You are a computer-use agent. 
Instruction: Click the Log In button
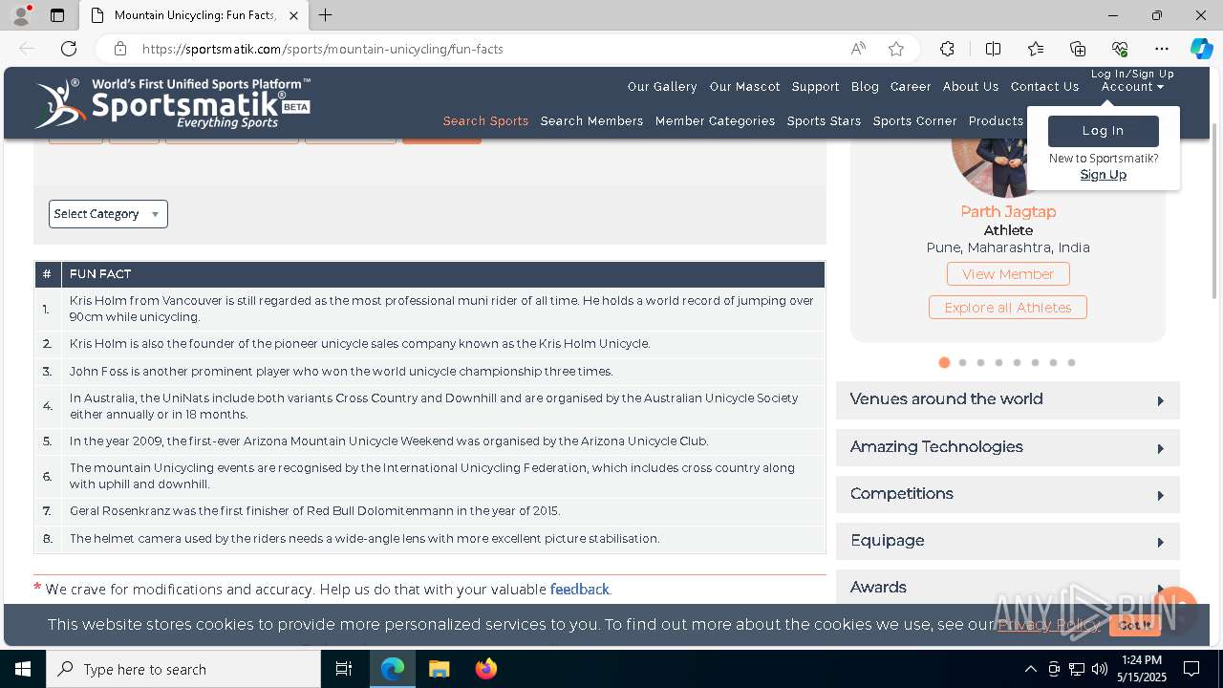tap(1103, 131)
